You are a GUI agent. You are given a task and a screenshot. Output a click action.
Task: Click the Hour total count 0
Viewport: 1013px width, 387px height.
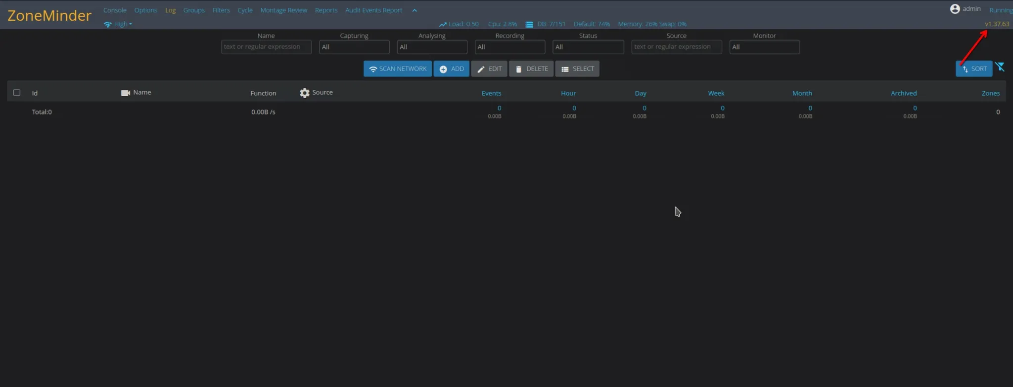click(x=574, y=108)
